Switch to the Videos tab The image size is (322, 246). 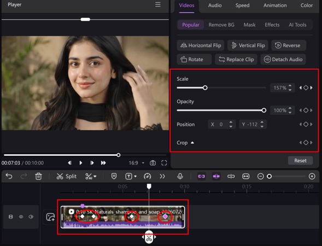click(x=186, y=5)
